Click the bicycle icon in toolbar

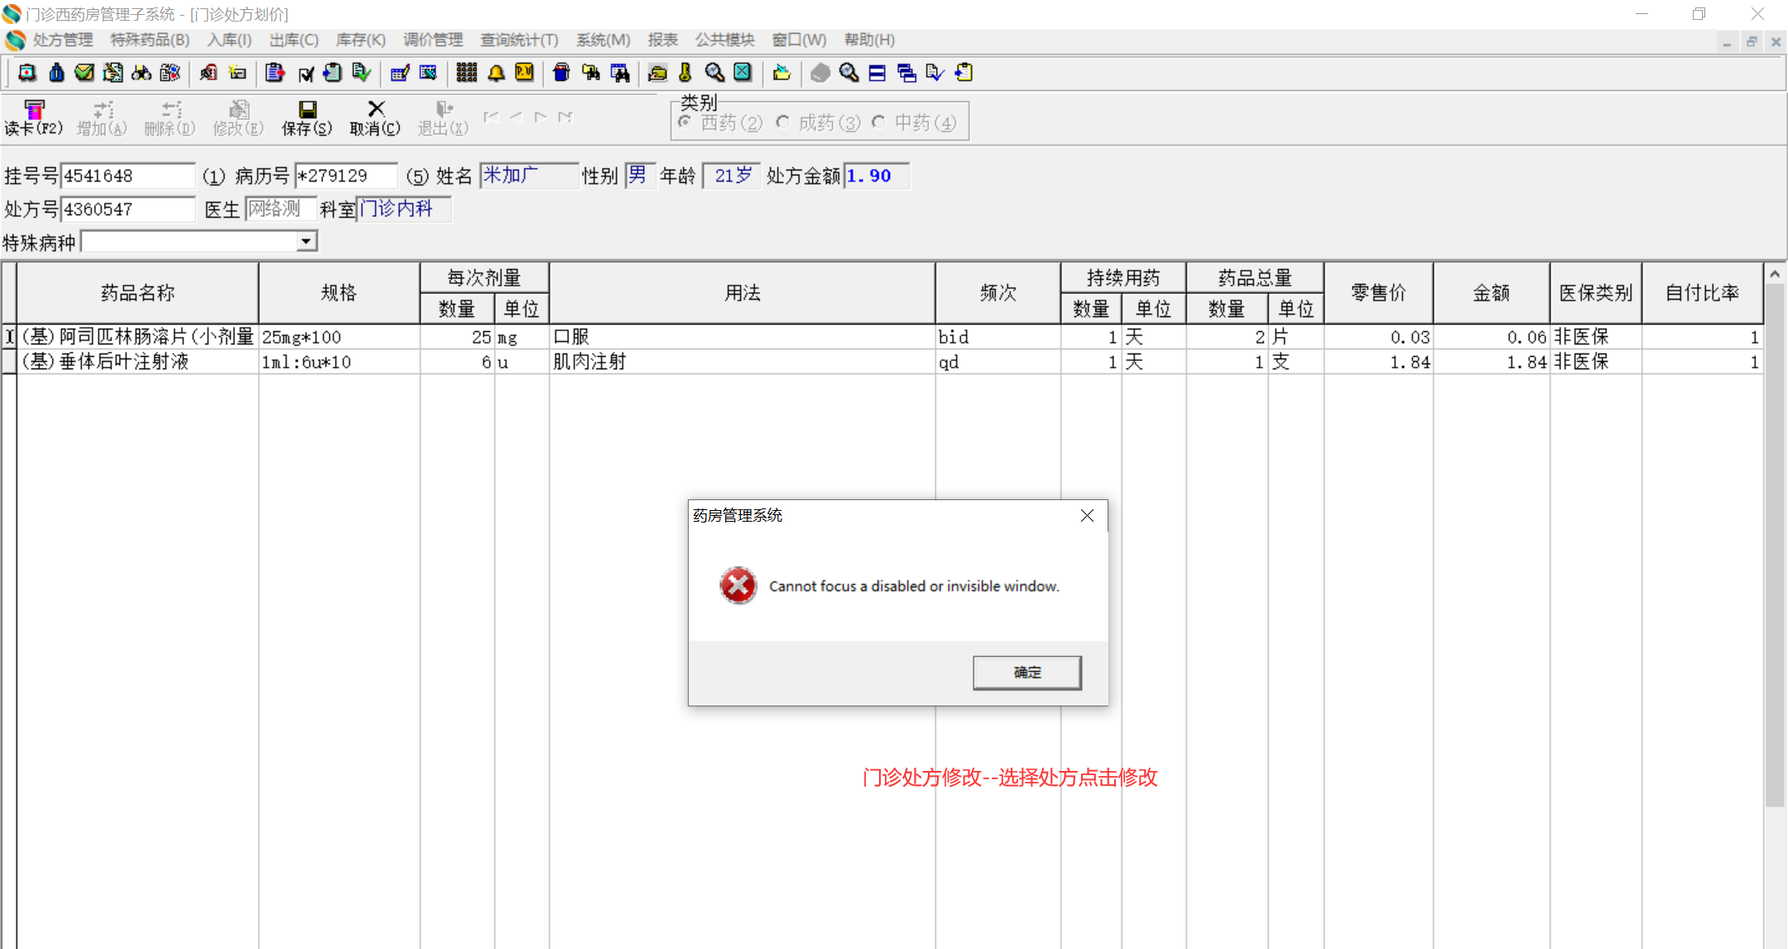(142, 73)
